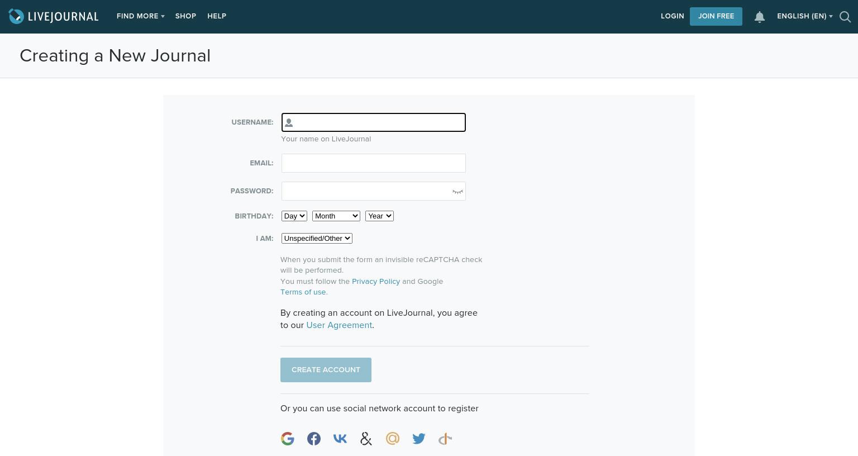Register with Twitter bird icon
858x456 pixels.
(419, 439)
